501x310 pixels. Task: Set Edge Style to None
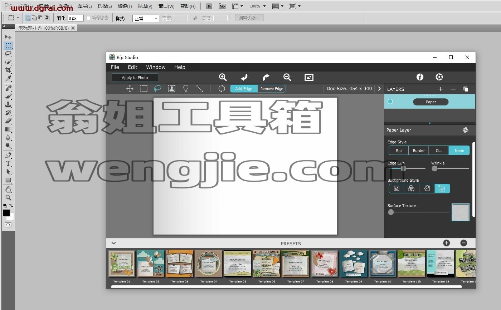459,151
